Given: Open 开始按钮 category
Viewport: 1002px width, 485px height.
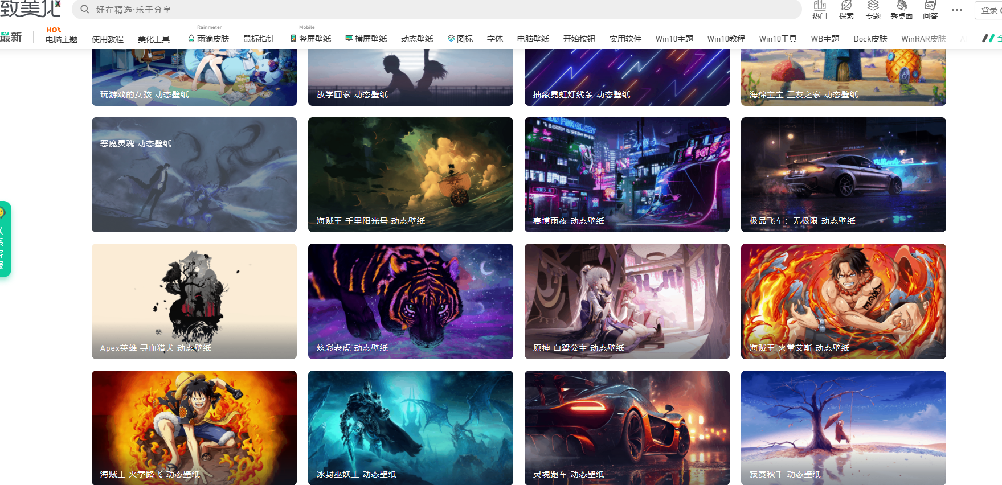Looking at the screenshot, I should [x=579, y=39].
